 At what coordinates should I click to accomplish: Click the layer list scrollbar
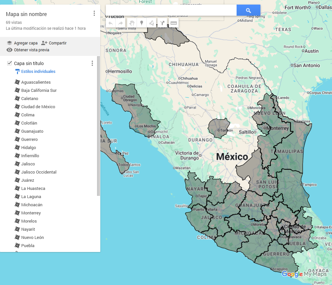click(98, 126)
